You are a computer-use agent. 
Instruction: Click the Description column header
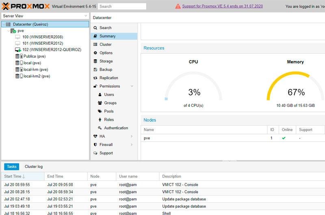point(242,176)
